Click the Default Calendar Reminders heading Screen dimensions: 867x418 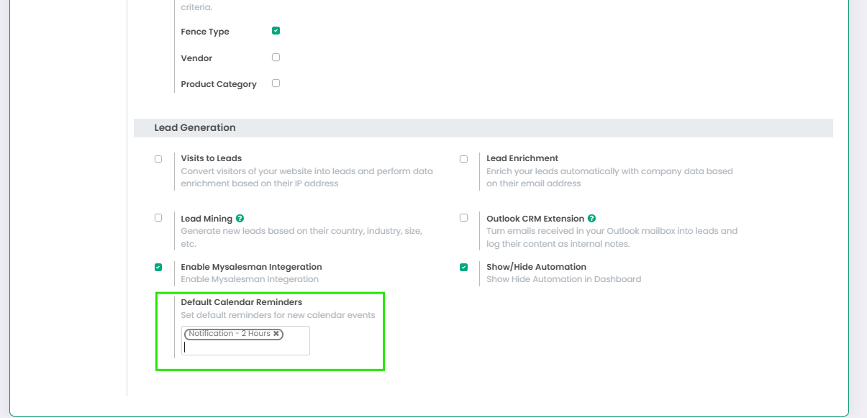pos(241,302)
